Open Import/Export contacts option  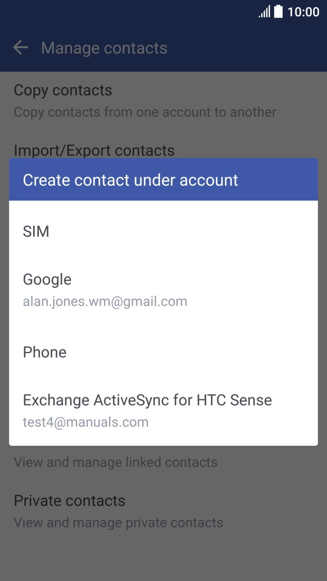point(94,150)
